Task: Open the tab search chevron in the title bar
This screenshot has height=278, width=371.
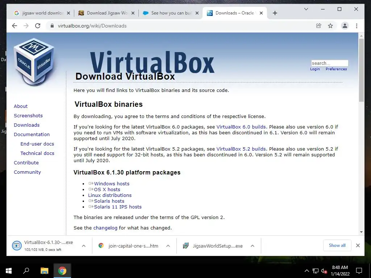Action: 306,9
